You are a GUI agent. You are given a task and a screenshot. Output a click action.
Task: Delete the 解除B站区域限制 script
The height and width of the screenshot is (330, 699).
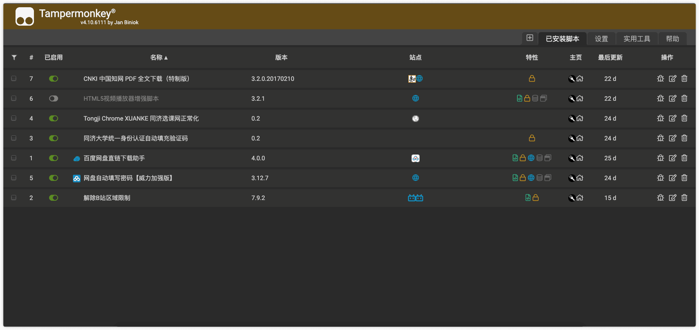(x=684, y=198)
